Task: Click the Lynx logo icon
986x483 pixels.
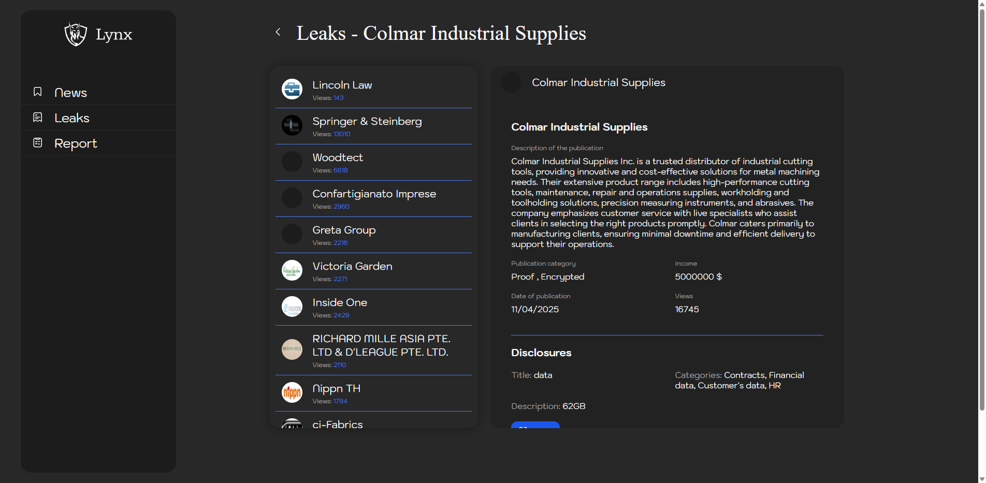Action: click(x=76, y=35)
